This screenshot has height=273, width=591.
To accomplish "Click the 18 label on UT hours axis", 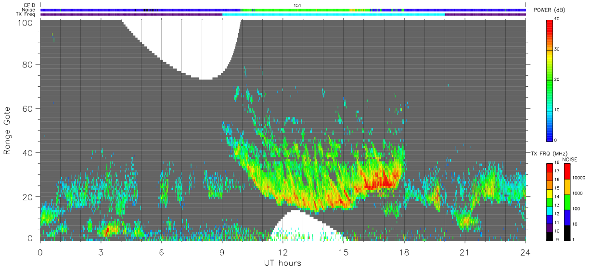I will point(404,252).
